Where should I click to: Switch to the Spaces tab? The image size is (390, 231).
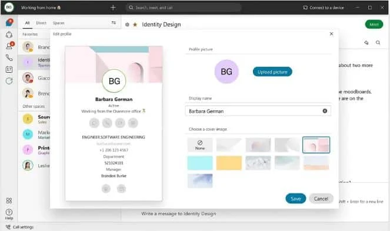[x=59, y=23]
